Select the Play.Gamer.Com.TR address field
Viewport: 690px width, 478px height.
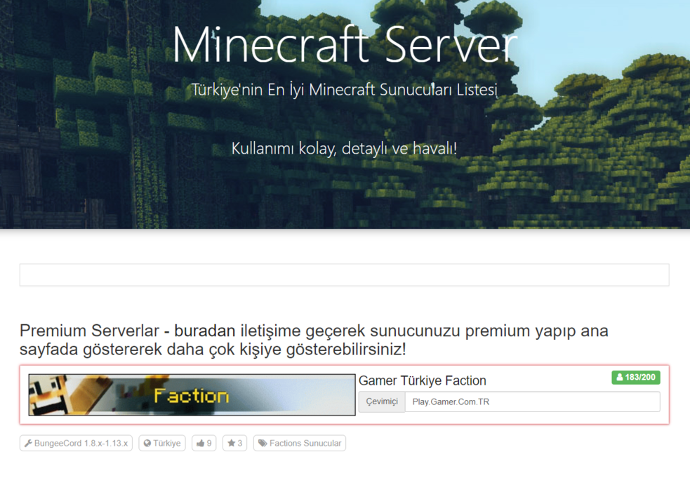tap(533, 401)
